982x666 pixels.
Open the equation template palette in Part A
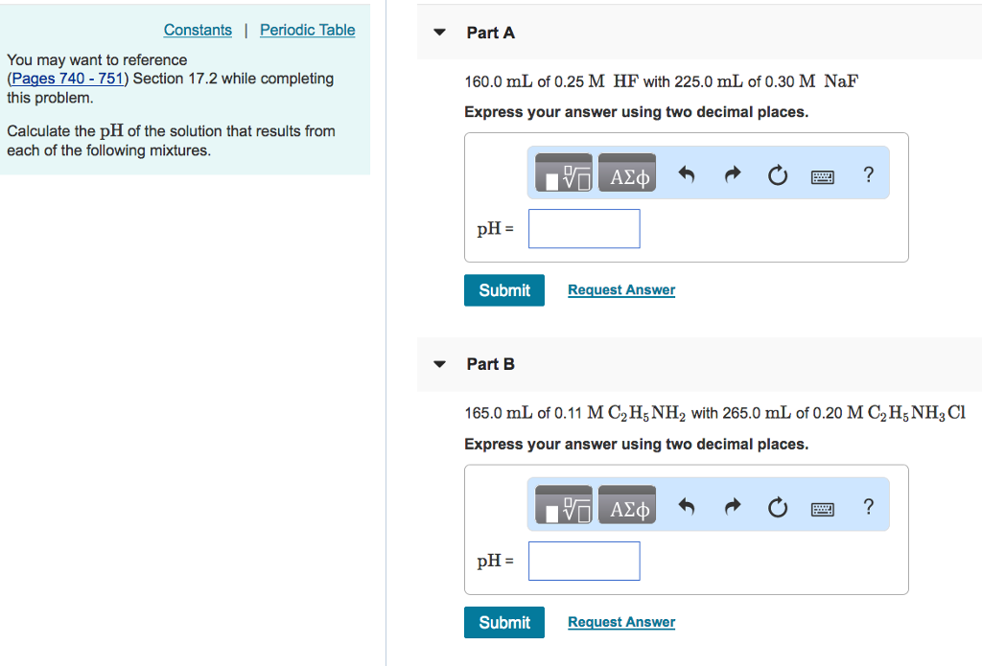563,173
